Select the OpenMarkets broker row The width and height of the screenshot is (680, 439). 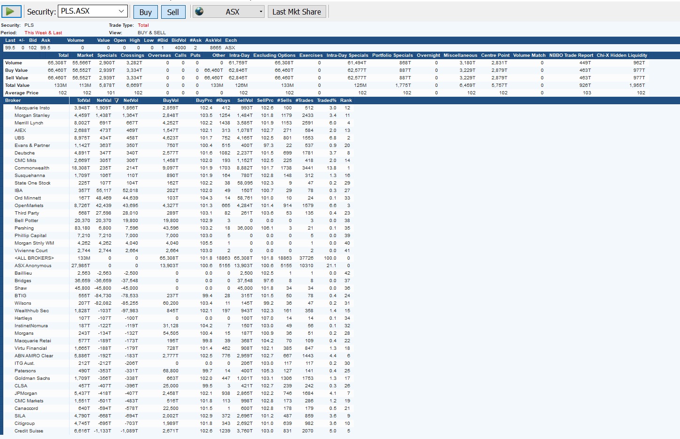179,206
